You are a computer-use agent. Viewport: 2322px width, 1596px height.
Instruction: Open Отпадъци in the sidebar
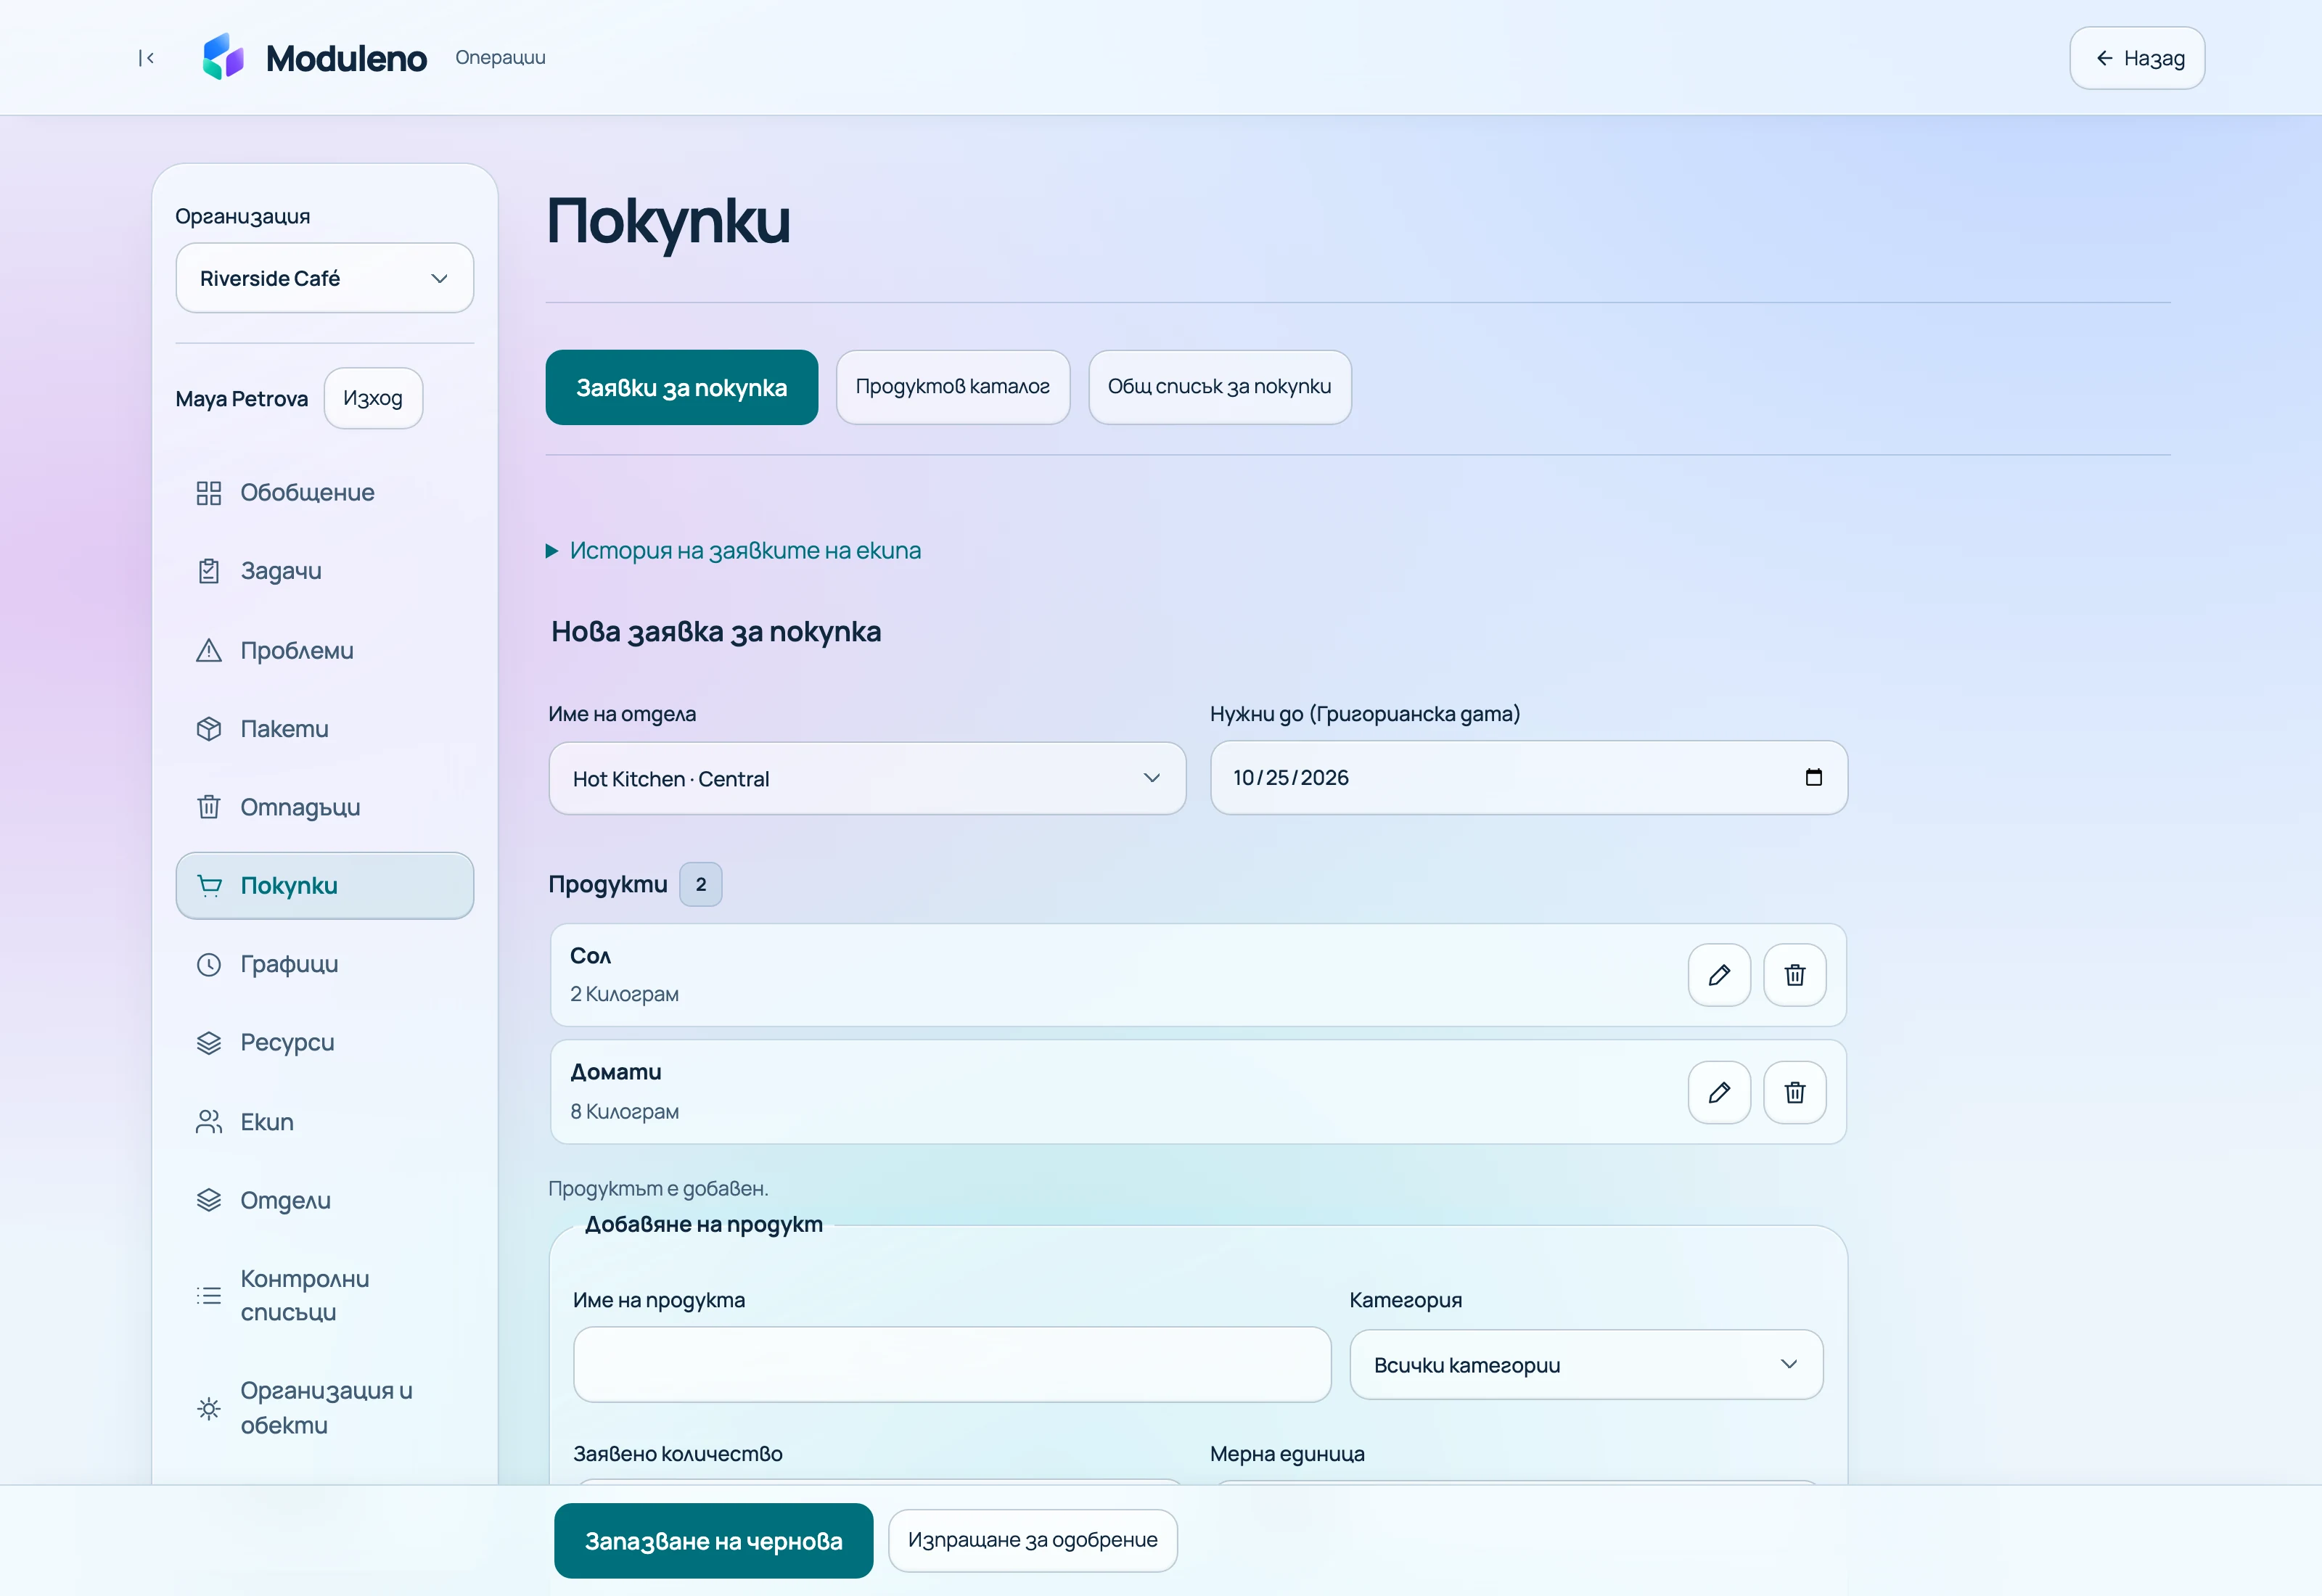click(x=324, y=807)
